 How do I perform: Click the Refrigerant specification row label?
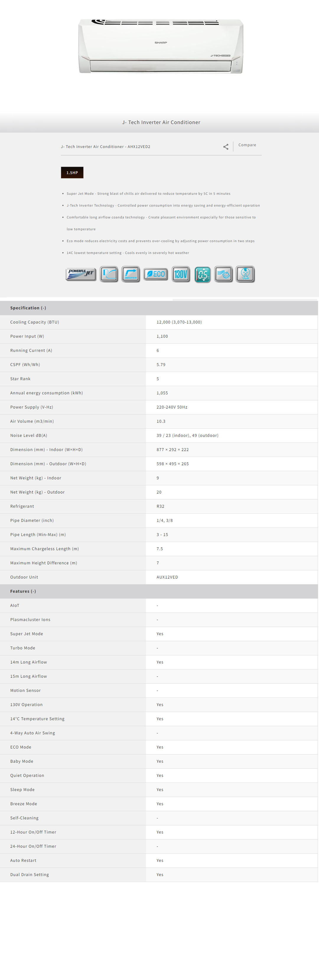(22, 506)
